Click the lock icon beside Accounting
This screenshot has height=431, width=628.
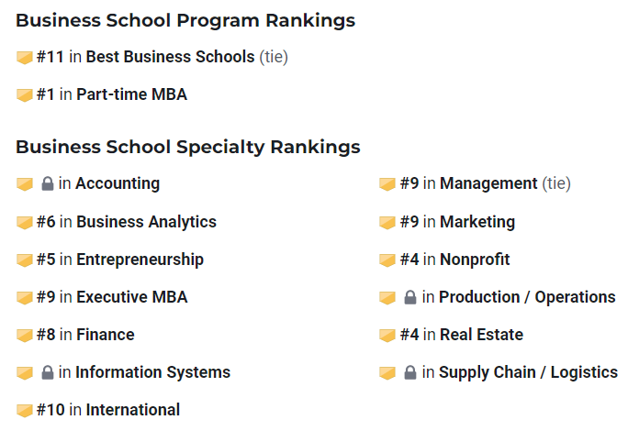pos(48,184)
